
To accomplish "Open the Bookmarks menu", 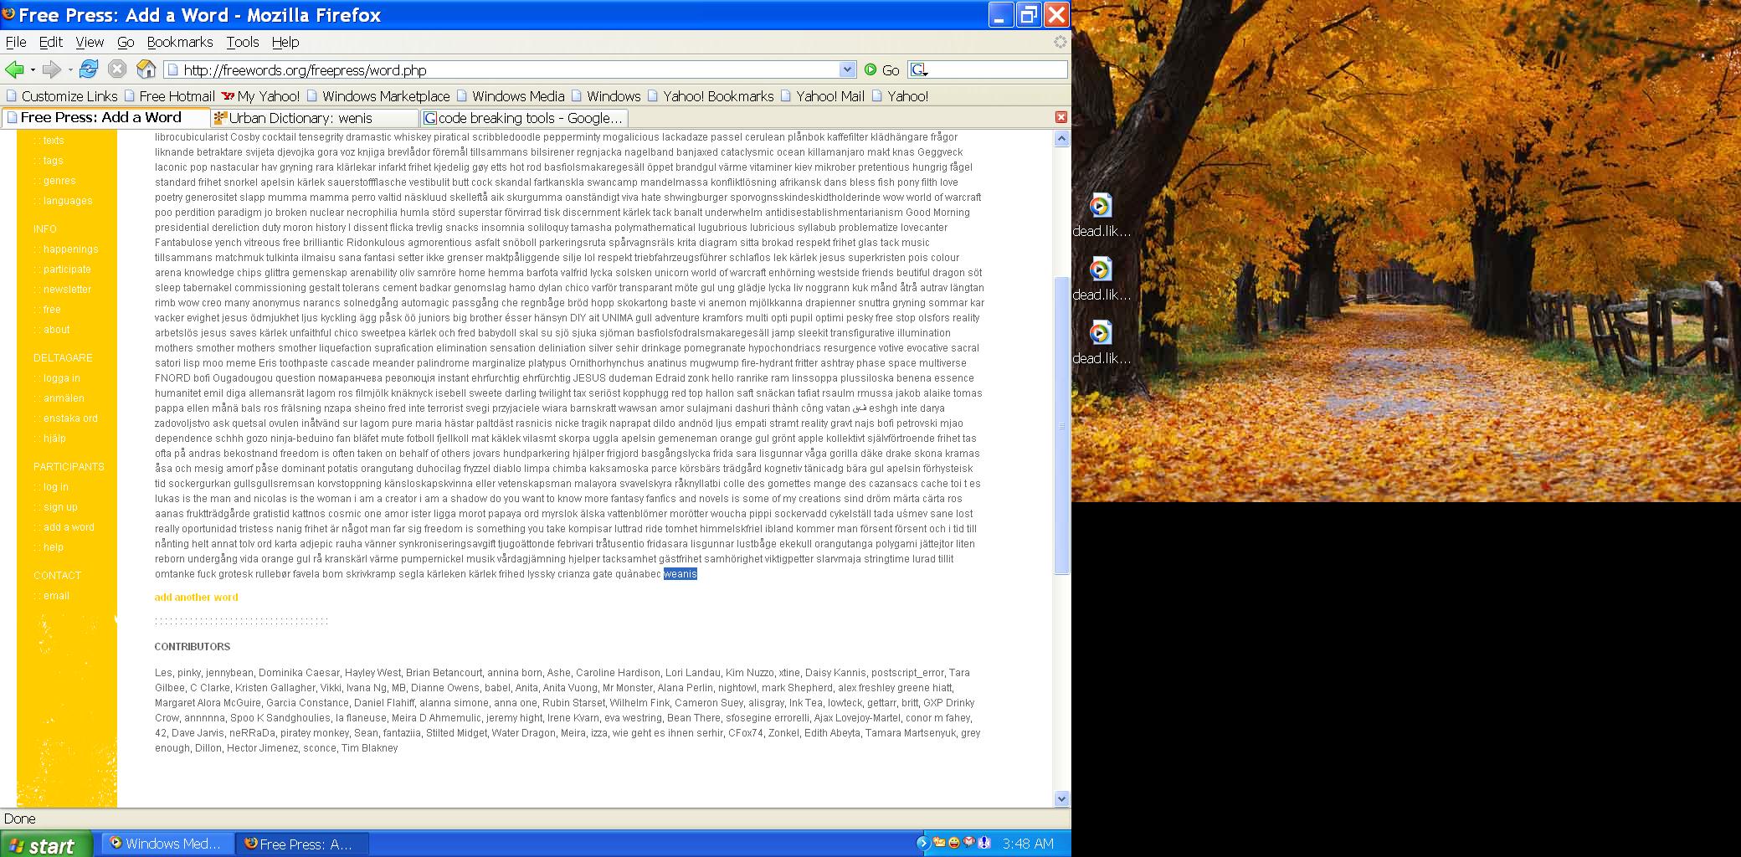I will (179, 42).
